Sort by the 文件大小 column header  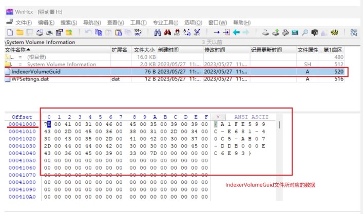point(144,50)
